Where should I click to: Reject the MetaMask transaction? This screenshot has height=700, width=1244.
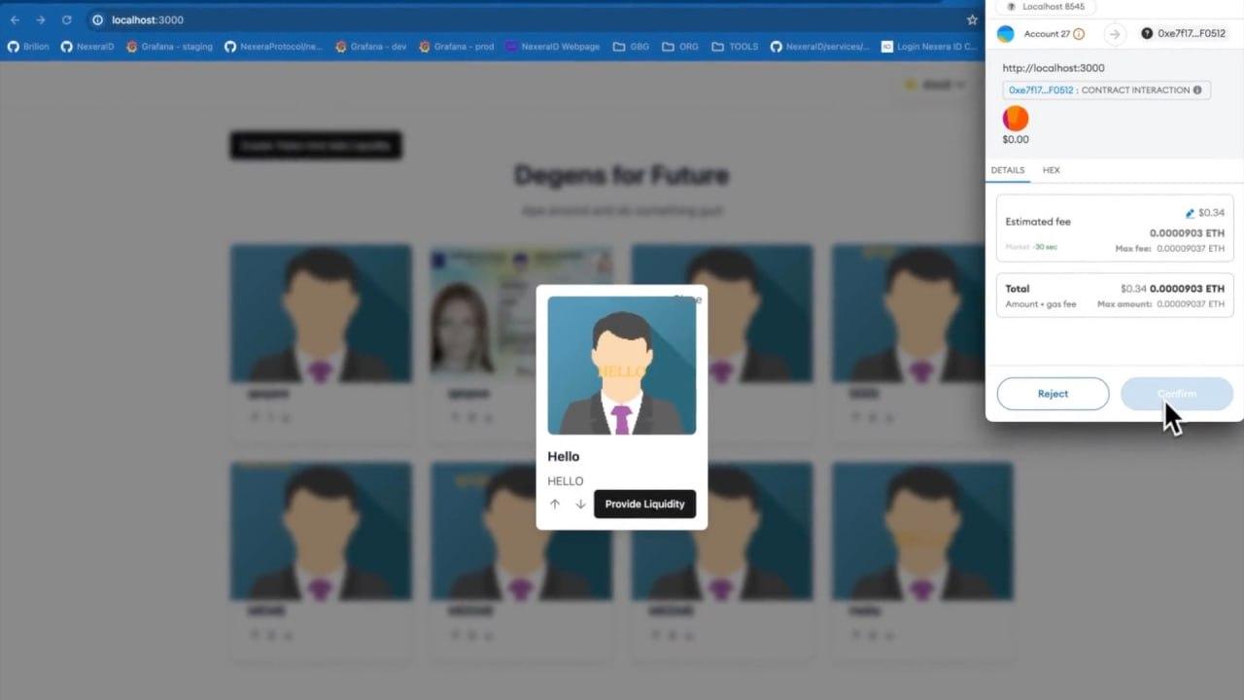point(1053,394)
